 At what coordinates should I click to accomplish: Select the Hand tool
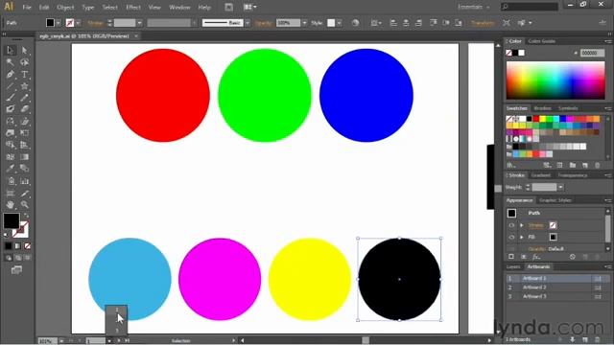pos(10,204)
